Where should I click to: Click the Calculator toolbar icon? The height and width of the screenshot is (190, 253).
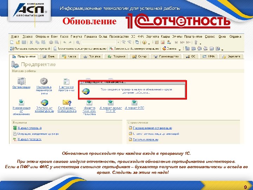click(x=157, y=42)
